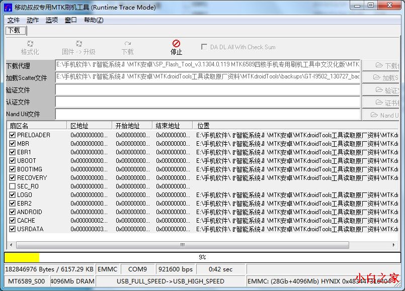
Task: Select the SEC_RO row name
Action: click(28, 186)
